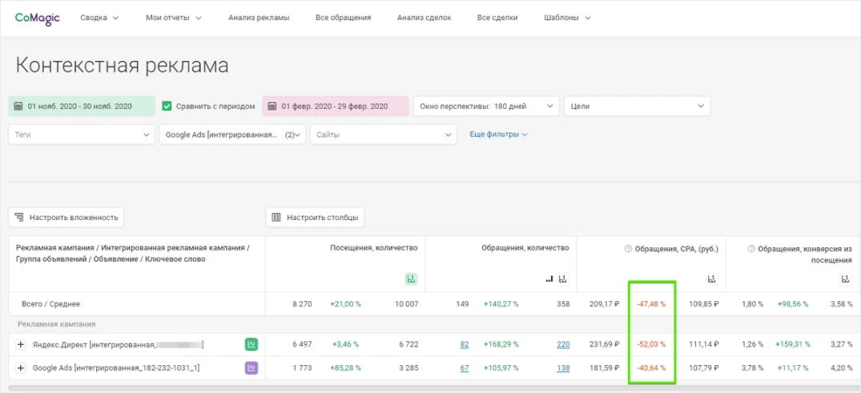Toggle Сравнить с периодом checkbox
This screenshot has width=861, height=393.
[167, 106]
